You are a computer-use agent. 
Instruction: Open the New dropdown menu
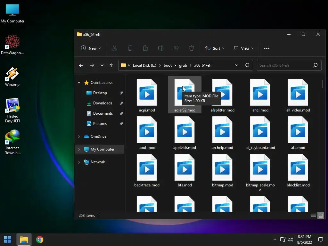click(x=91, y=48)
